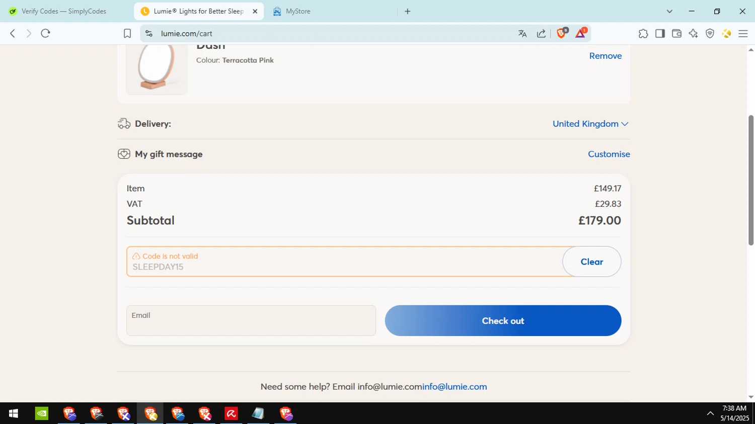Close the Lumie tab
The height and width of the screenshot is (424, 755).
click(x=255, y=11)
